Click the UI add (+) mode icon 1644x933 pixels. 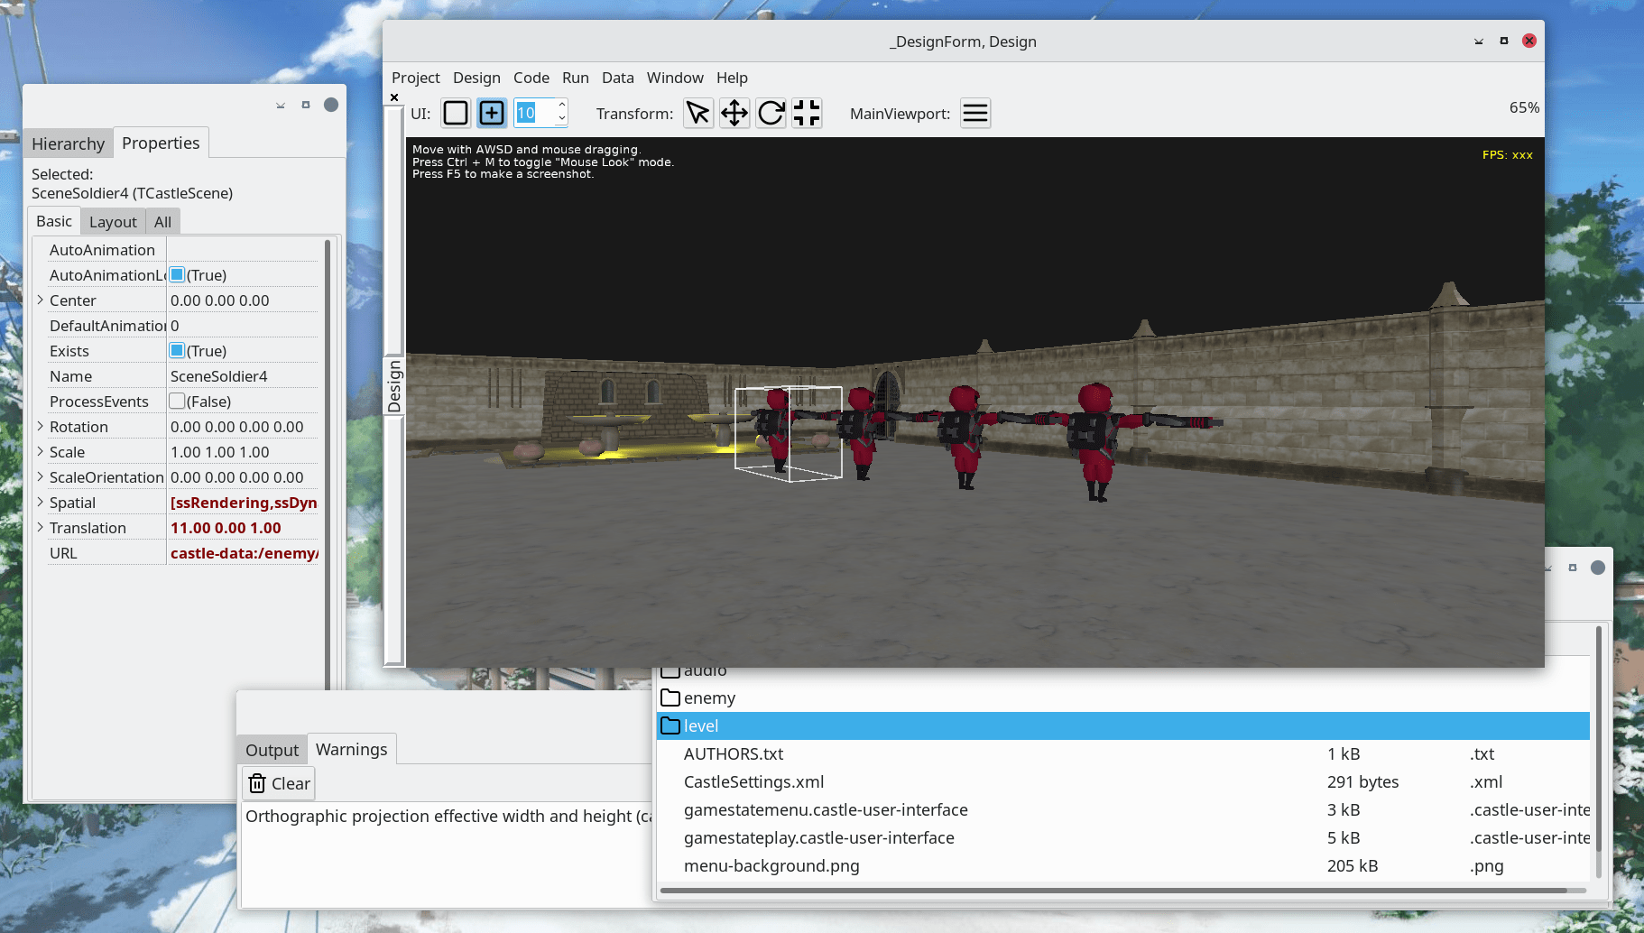point(491,113)
